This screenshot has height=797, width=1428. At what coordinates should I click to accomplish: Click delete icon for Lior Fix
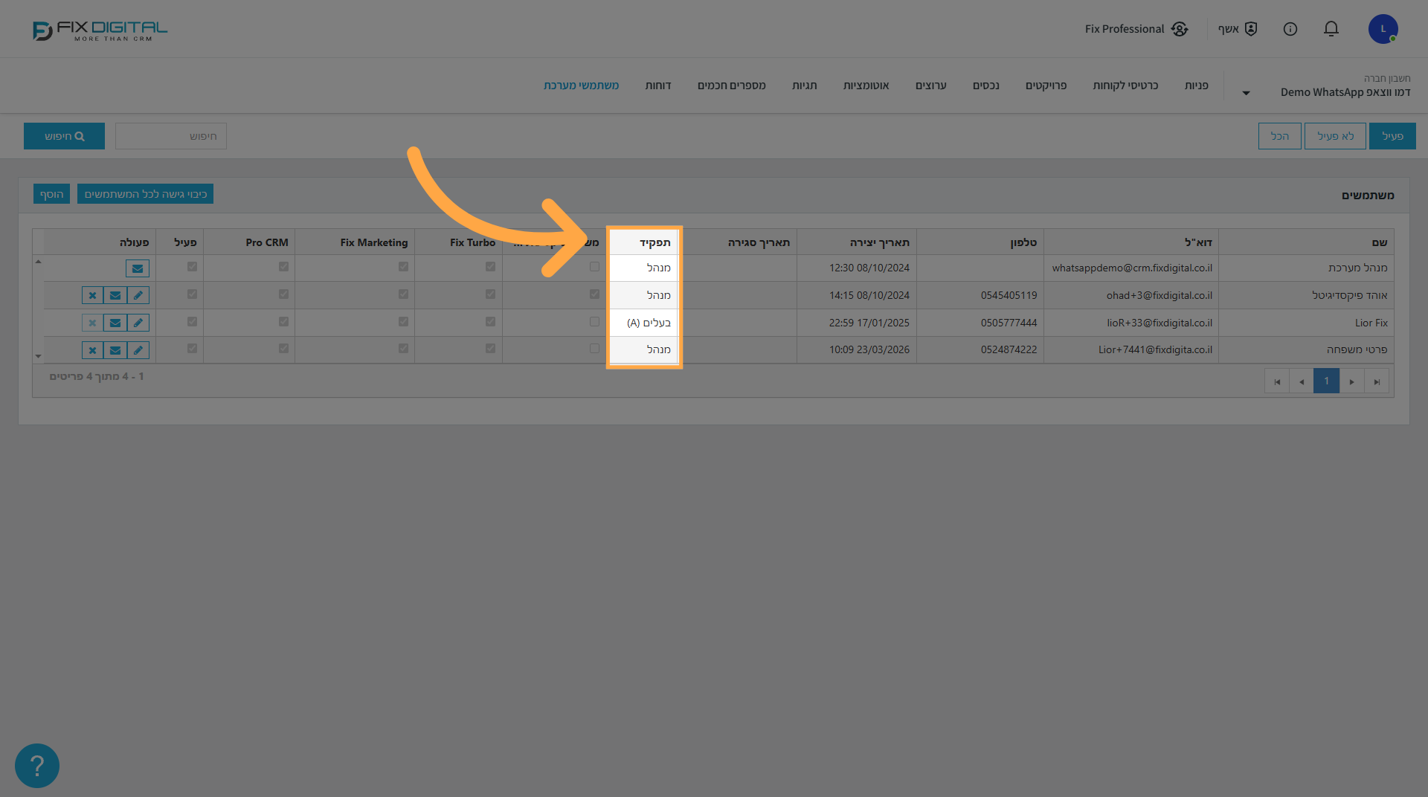pyautogui.click(x=92, y=323)
